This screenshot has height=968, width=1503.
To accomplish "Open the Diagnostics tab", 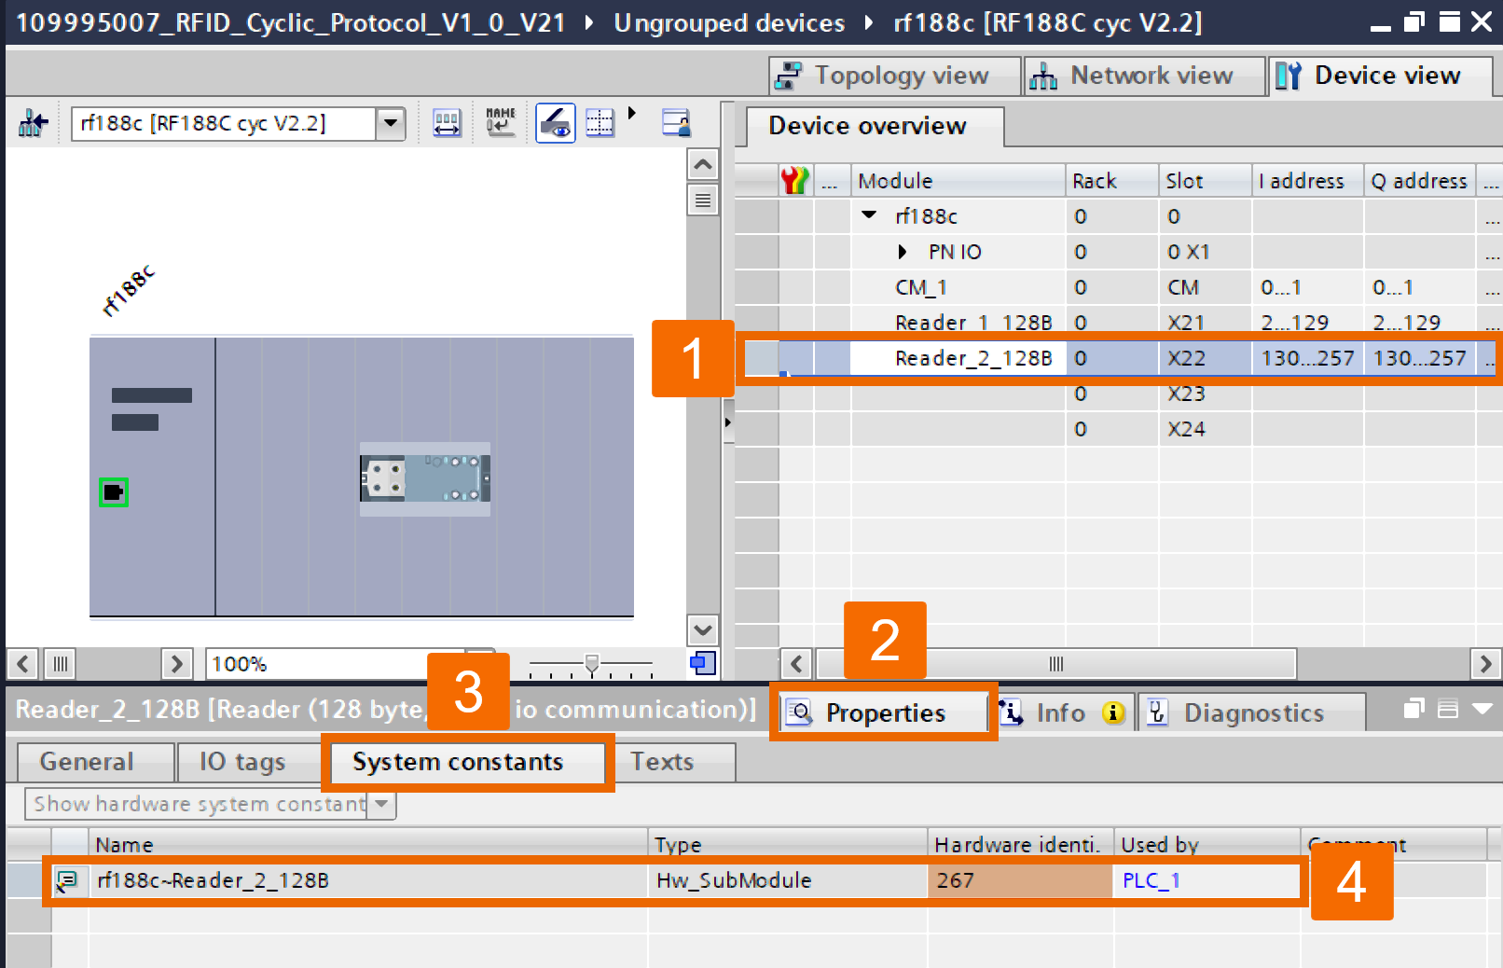I will tap(1251, 713).
